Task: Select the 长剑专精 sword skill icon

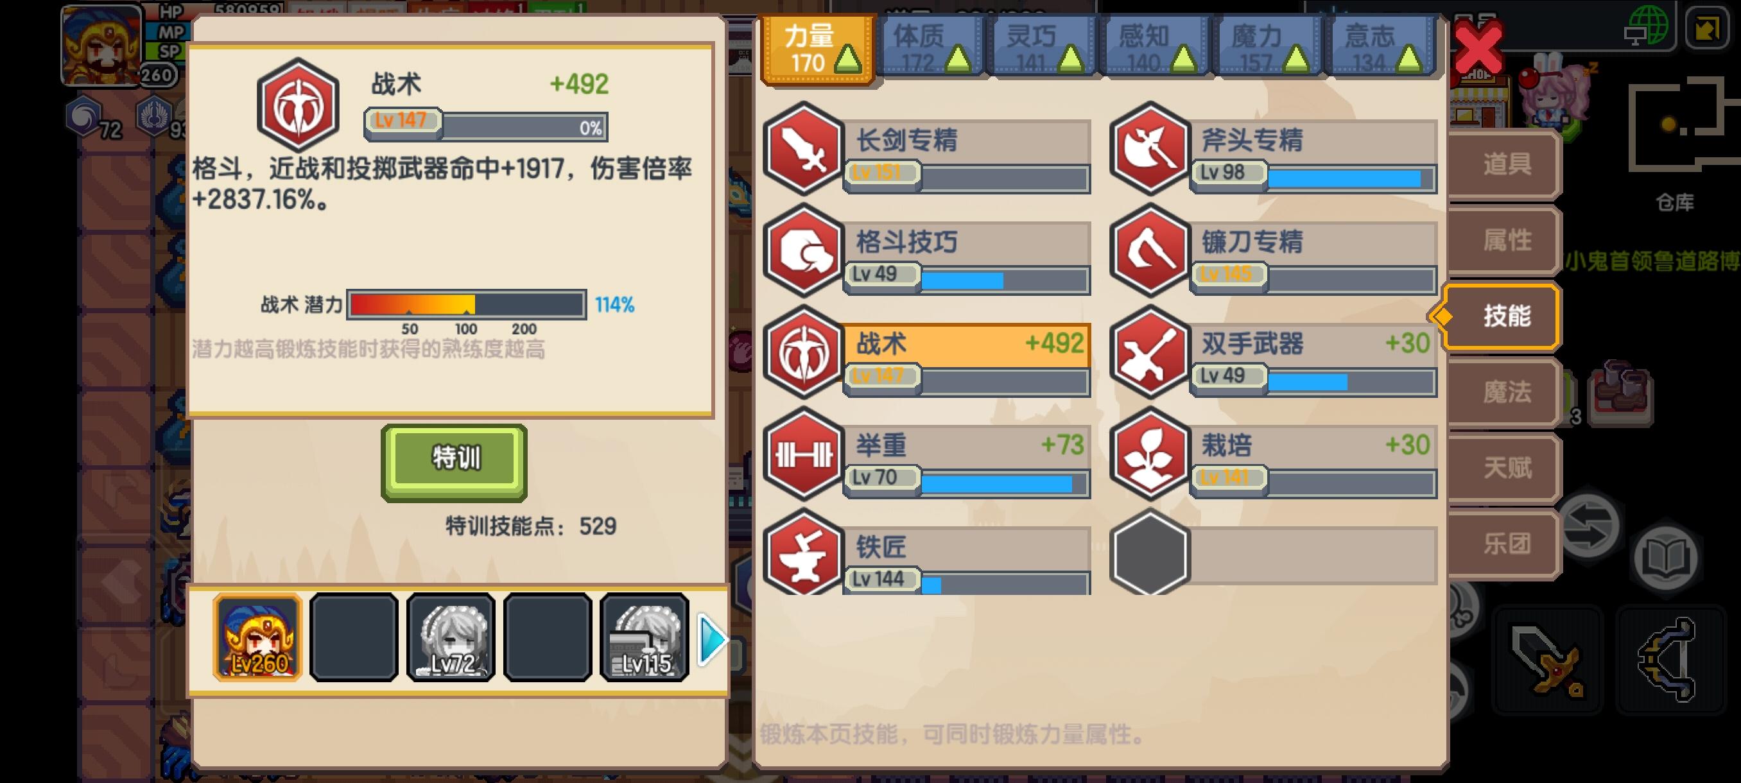Action: (x=803, y=149)
